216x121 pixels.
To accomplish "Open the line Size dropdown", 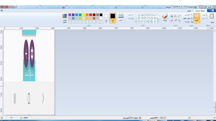I will [121, 18].
